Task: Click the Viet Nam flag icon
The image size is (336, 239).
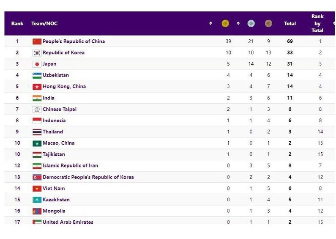Action: (37, 188)
